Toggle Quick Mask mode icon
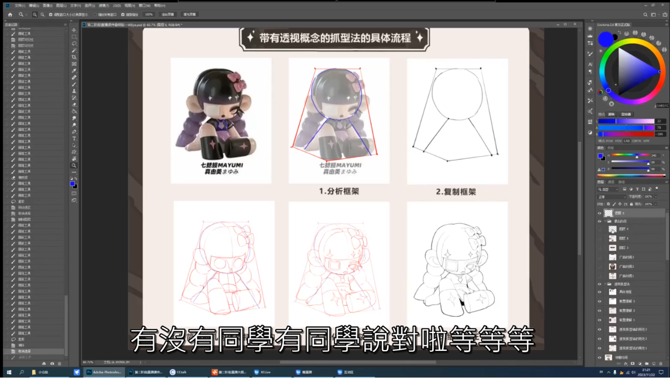Image resolution: width=670 pixels, height=378 pixels. pyautogui.click(x=74, y=193)
